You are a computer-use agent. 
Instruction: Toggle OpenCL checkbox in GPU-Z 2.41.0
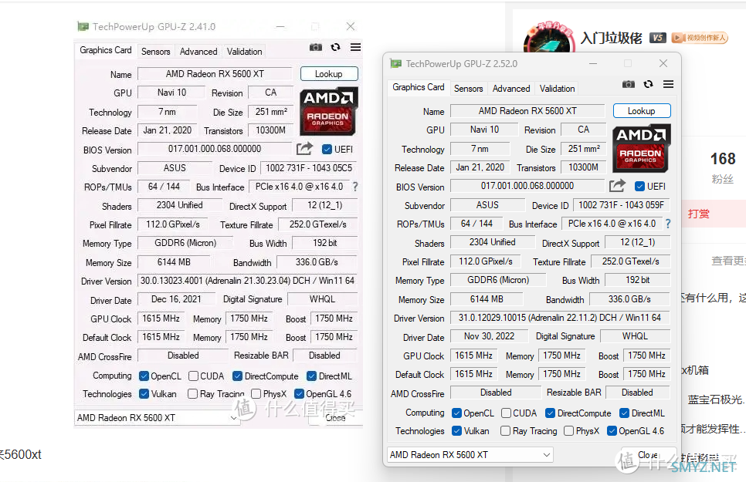tap(144, 376)
